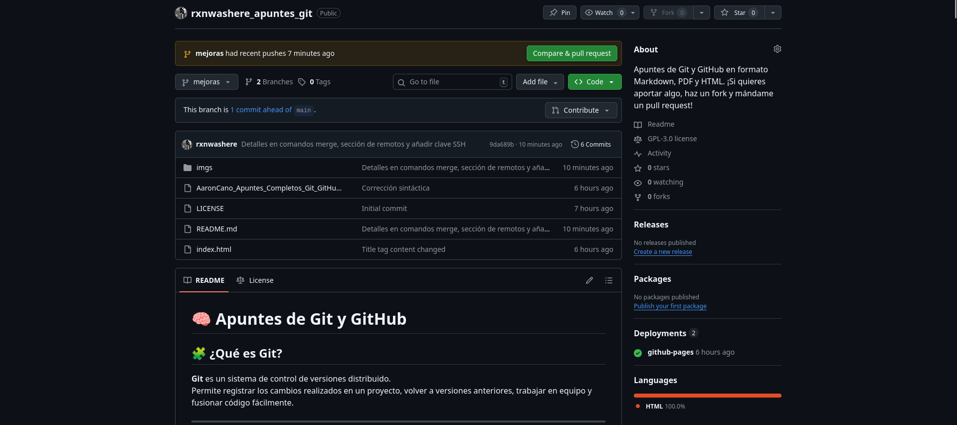957x425 pixels.
Task: Open the latest commit message link
Action: click(x=353, y=144)
